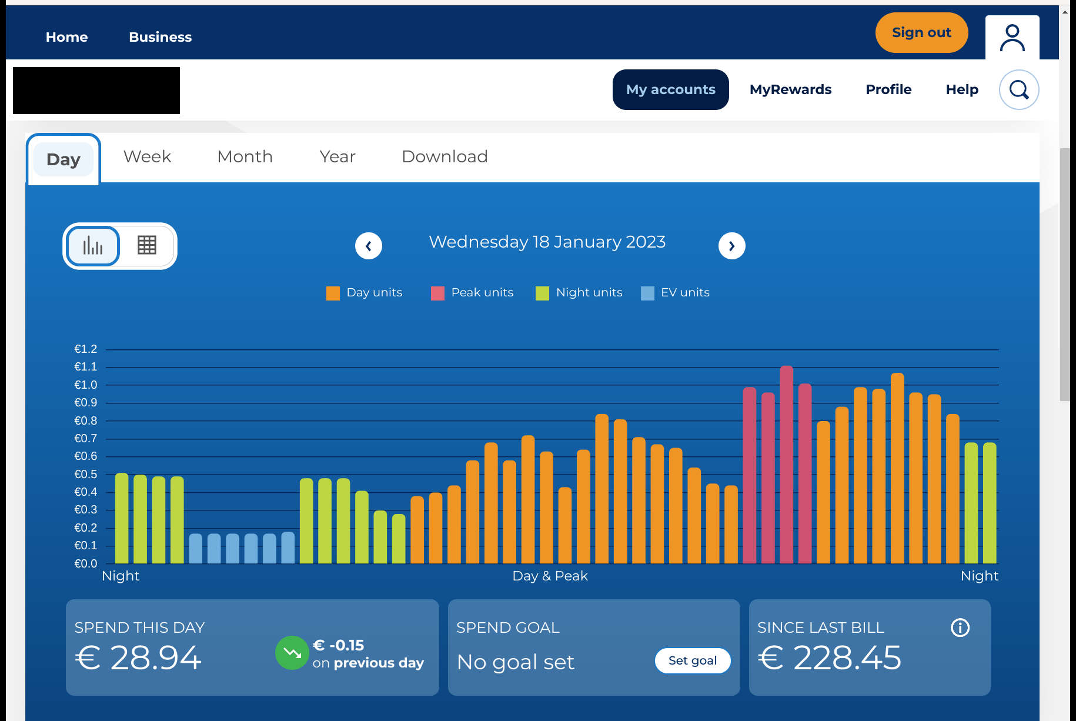Go to previous day arrow
1076x721 pixels.
tap(369, 246)
